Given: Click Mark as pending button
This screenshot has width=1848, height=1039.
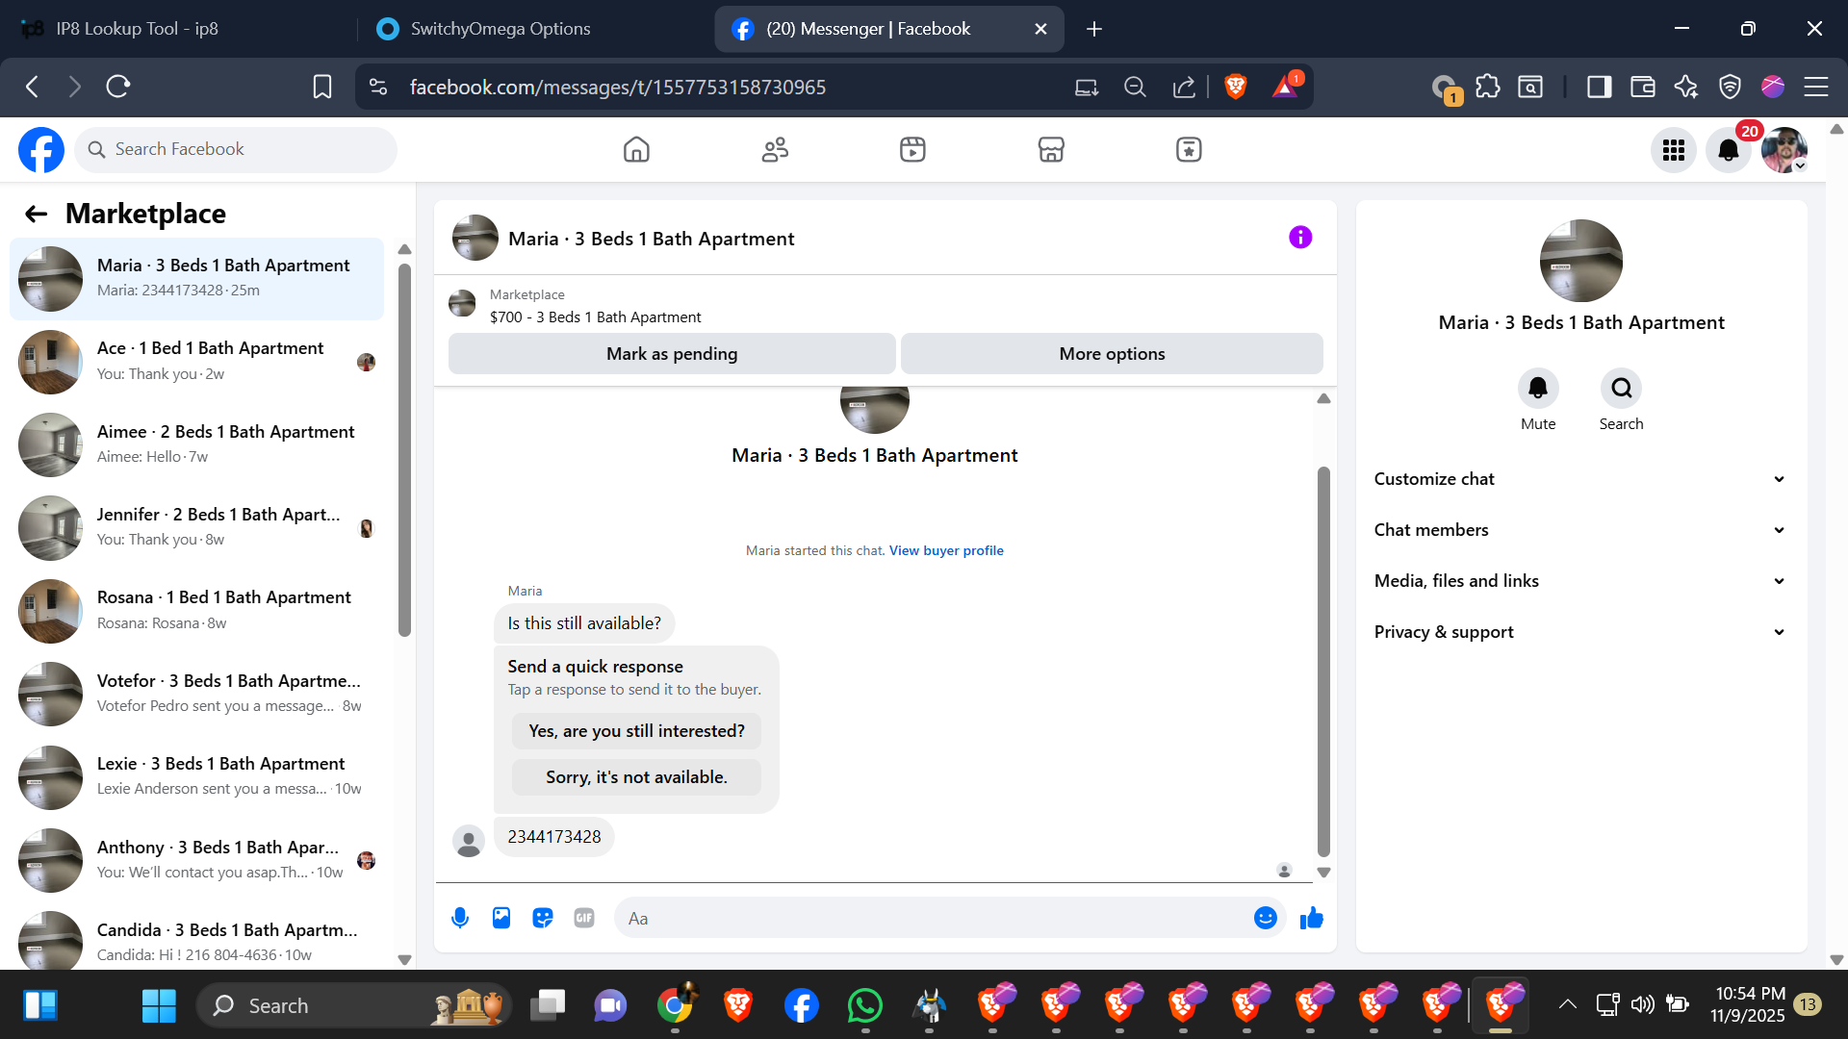Looking at the screenshot, I should click(672, 354).
